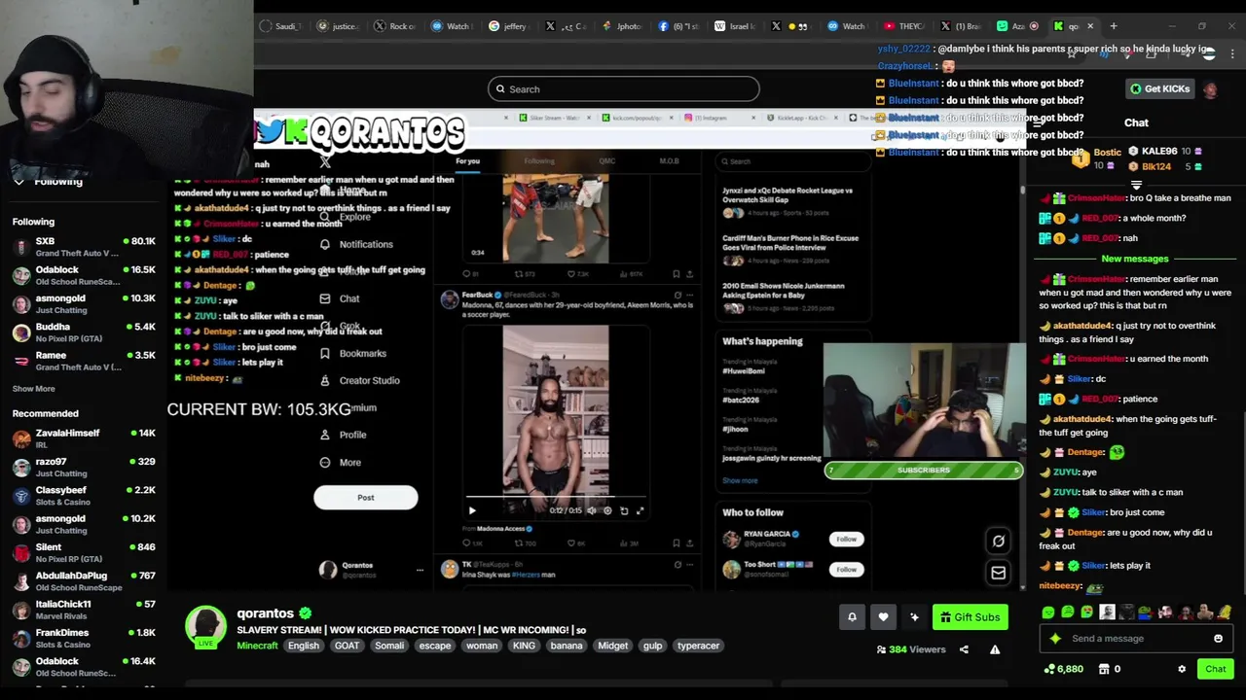
Task: Click the Kick search field
Action: point(623,89)
